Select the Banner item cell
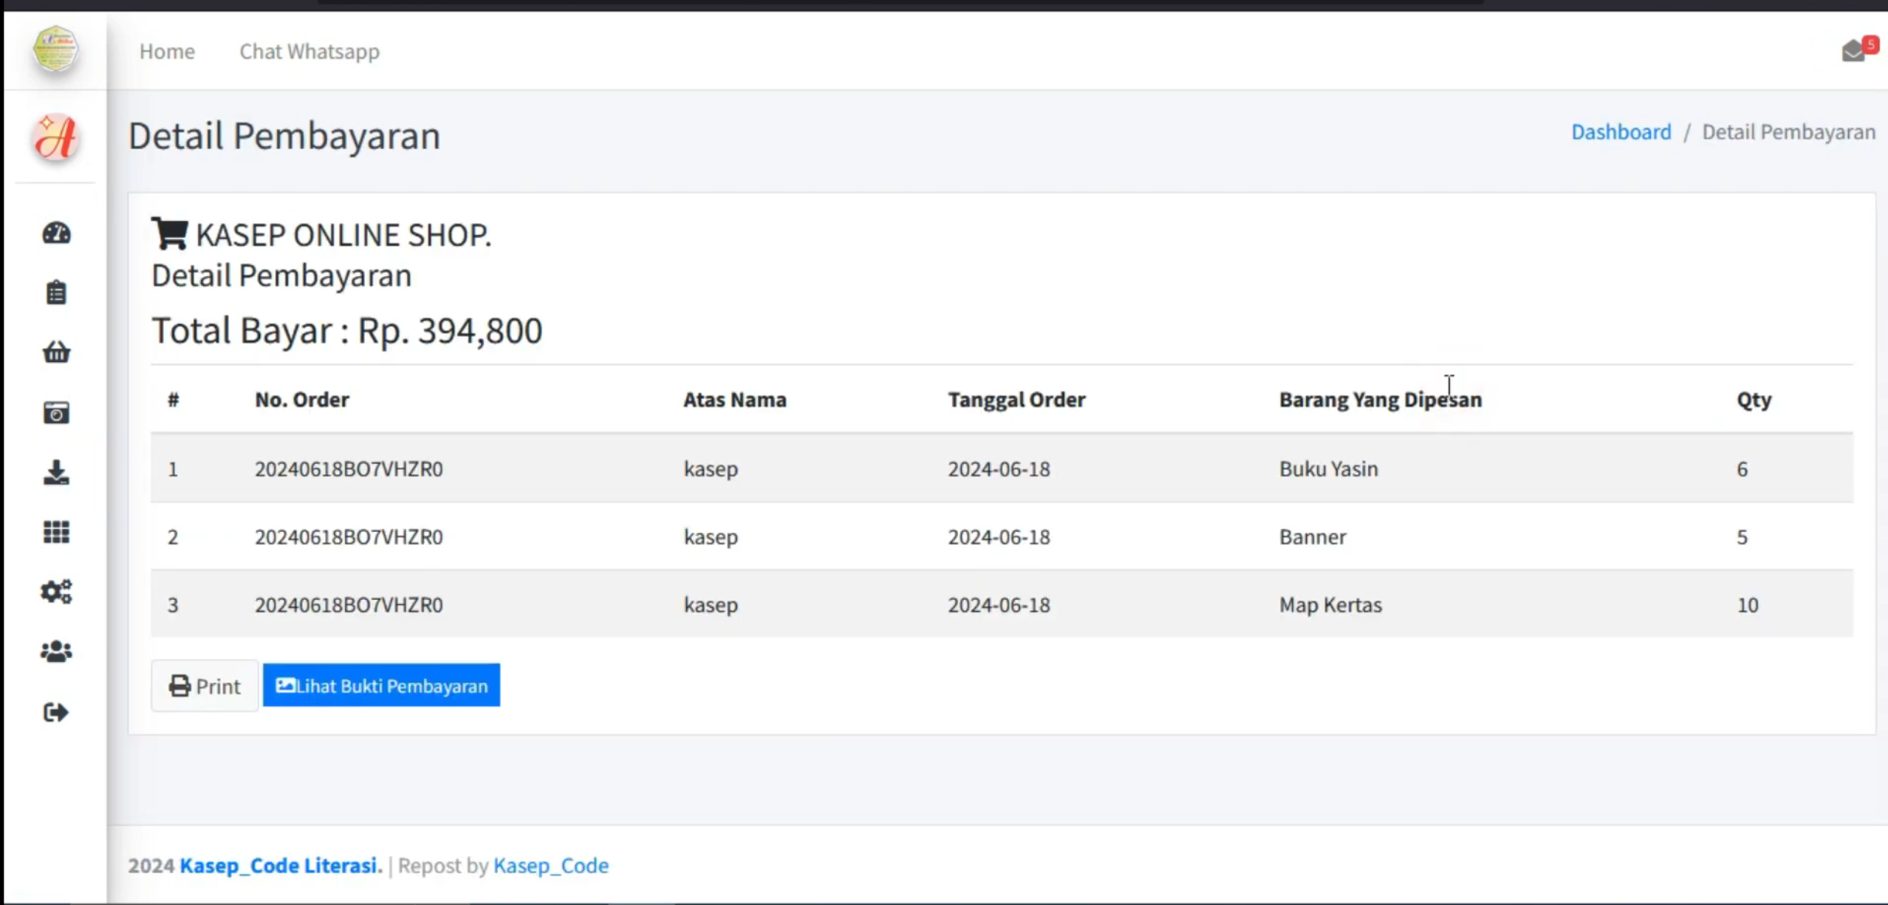The width and height of the screenshot is (1888, 905). coord(1313,536)
